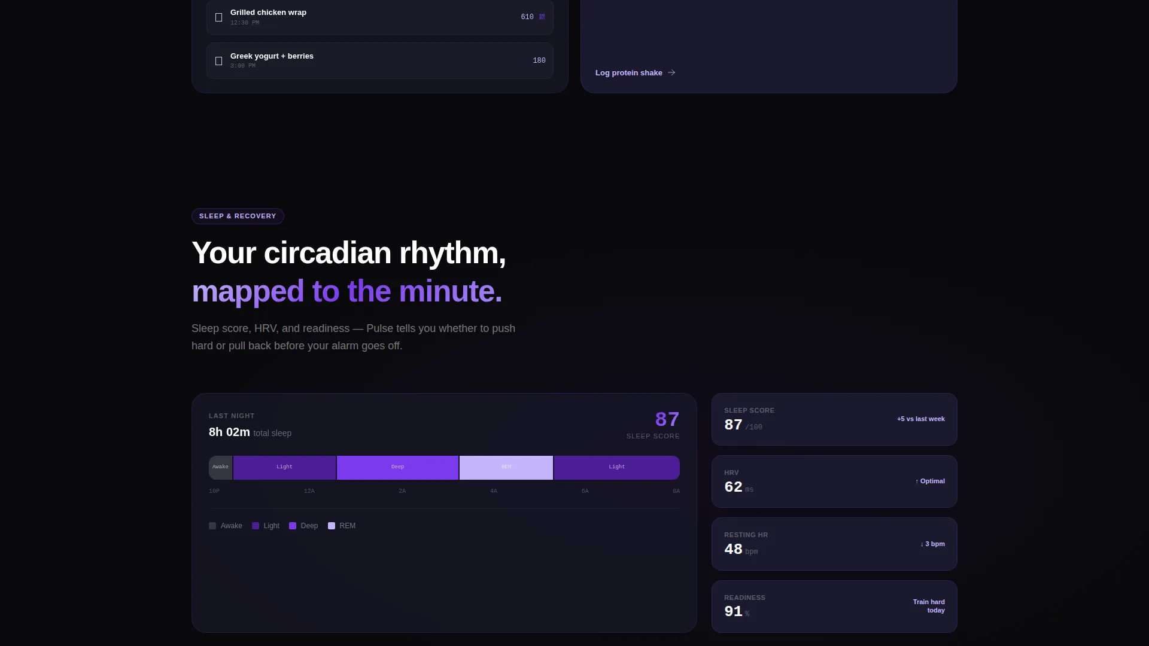The width and height of the screenshot is (1149, 646).
Task: Click the Grilled chicken wrap meal icon
Action: coord(218,17)
